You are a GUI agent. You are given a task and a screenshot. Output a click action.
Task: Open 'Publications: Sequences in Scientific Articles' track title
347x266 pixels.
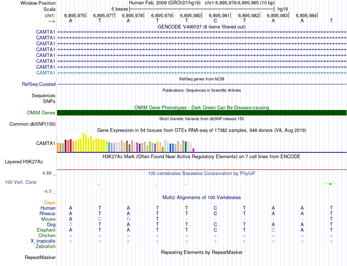[202, 90]
